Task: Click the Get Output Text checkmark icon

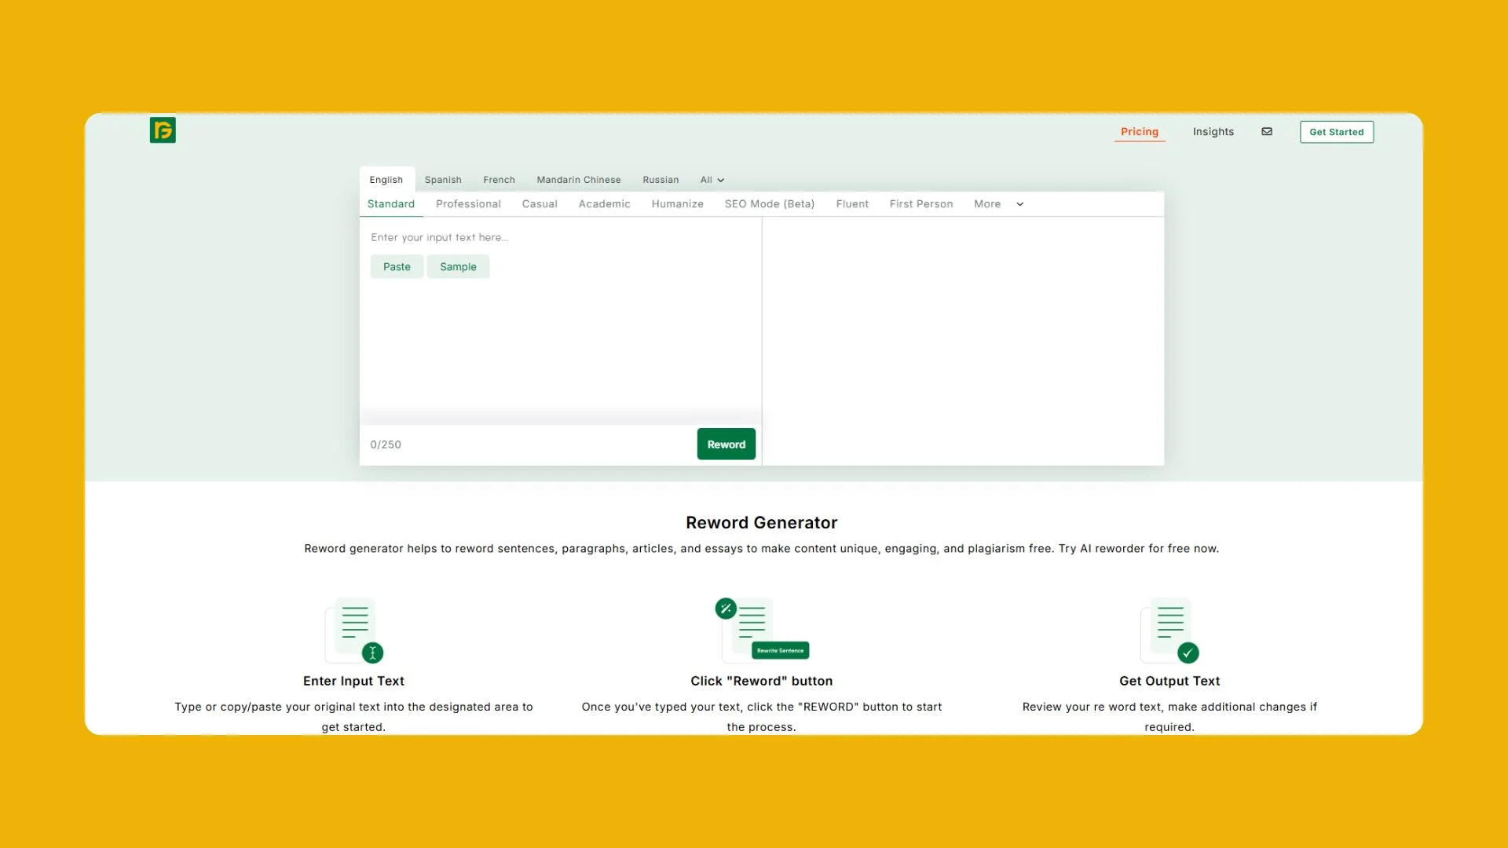Action: click(1188, 652)
